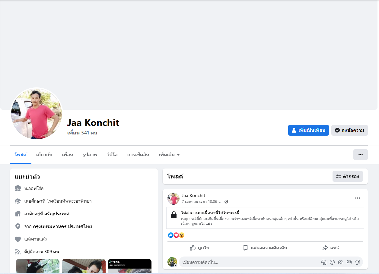This screenshot has width=379, height=274.
Task: Click the แนะนำตัว intro heading
Action: [x=27, y=177]
